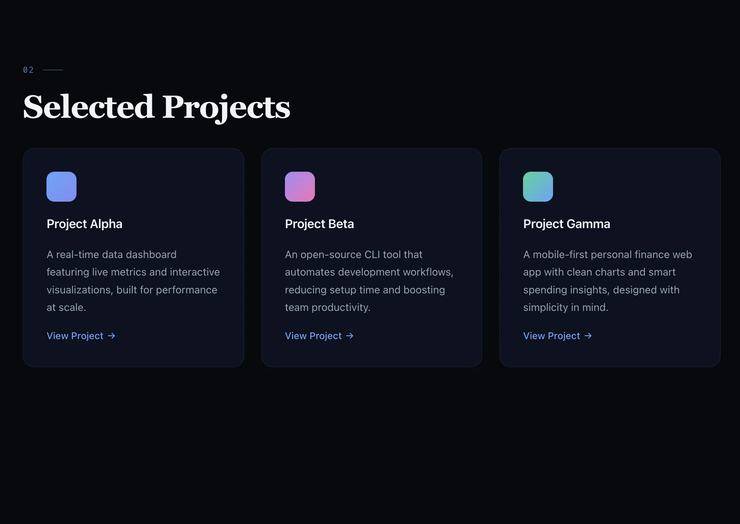Select the Project Gamma card
The image size is (740, 524).
(x=610, y=257)
